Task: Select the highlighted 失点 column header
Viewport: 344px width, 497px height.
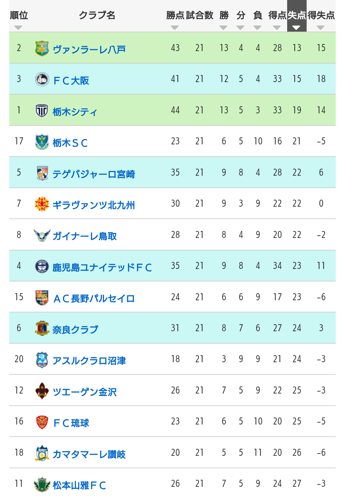Action: 297,16
